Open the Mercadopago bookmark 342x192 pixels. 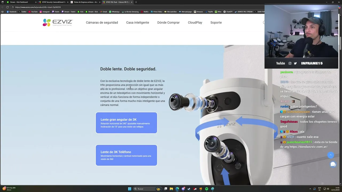tap(185, 12)
